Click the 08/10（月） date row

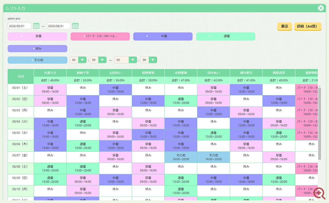click(x=21, y=191)
